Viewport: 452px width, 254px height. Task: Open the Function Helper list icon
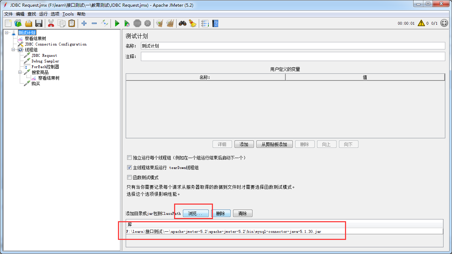205,23
